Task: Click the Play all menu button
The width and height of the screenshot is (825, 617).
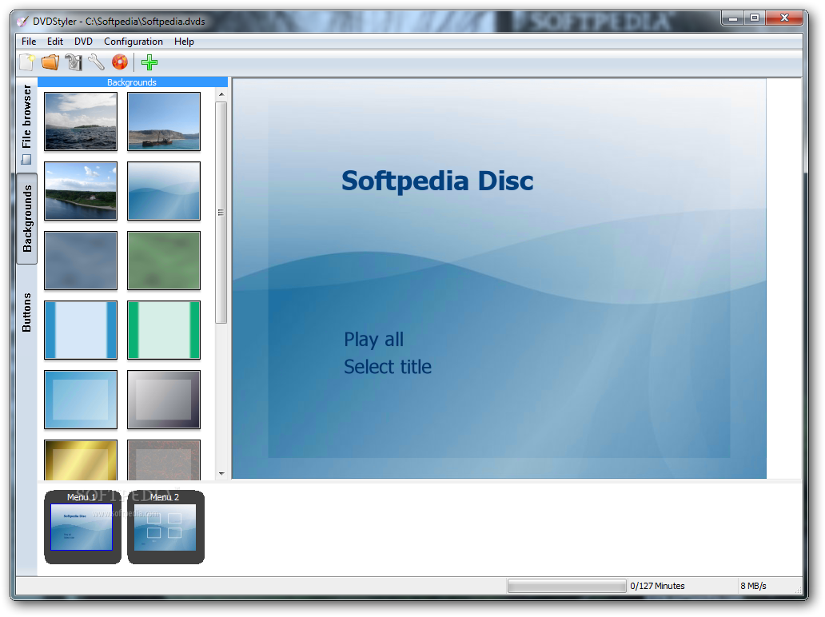Action: point(373,340)
